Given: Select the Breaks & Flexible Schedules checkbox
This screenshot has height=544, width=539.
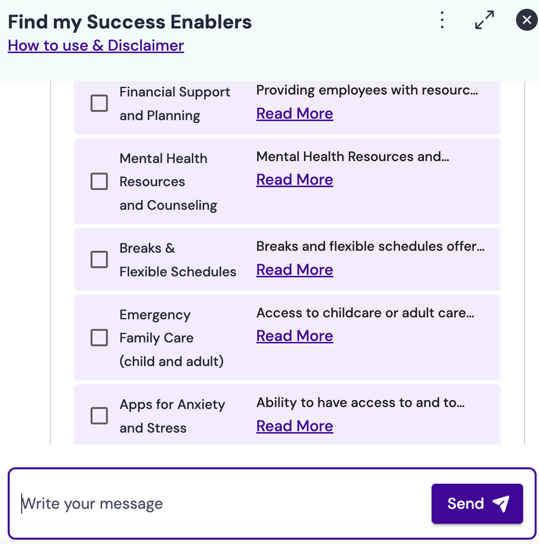Looking at the screenshot, I should coord(99,259).
